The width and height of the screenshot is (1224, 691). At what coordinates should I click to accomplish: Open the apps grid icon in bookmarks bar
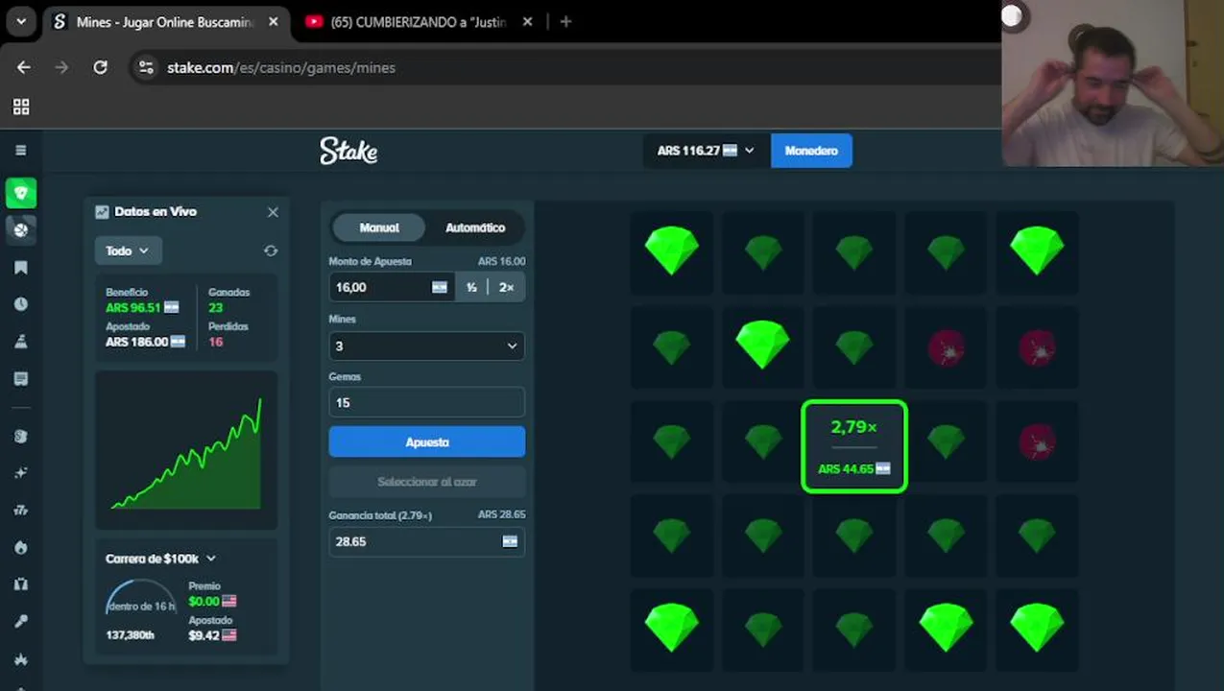pyautogui.click(x=21, y=107)
